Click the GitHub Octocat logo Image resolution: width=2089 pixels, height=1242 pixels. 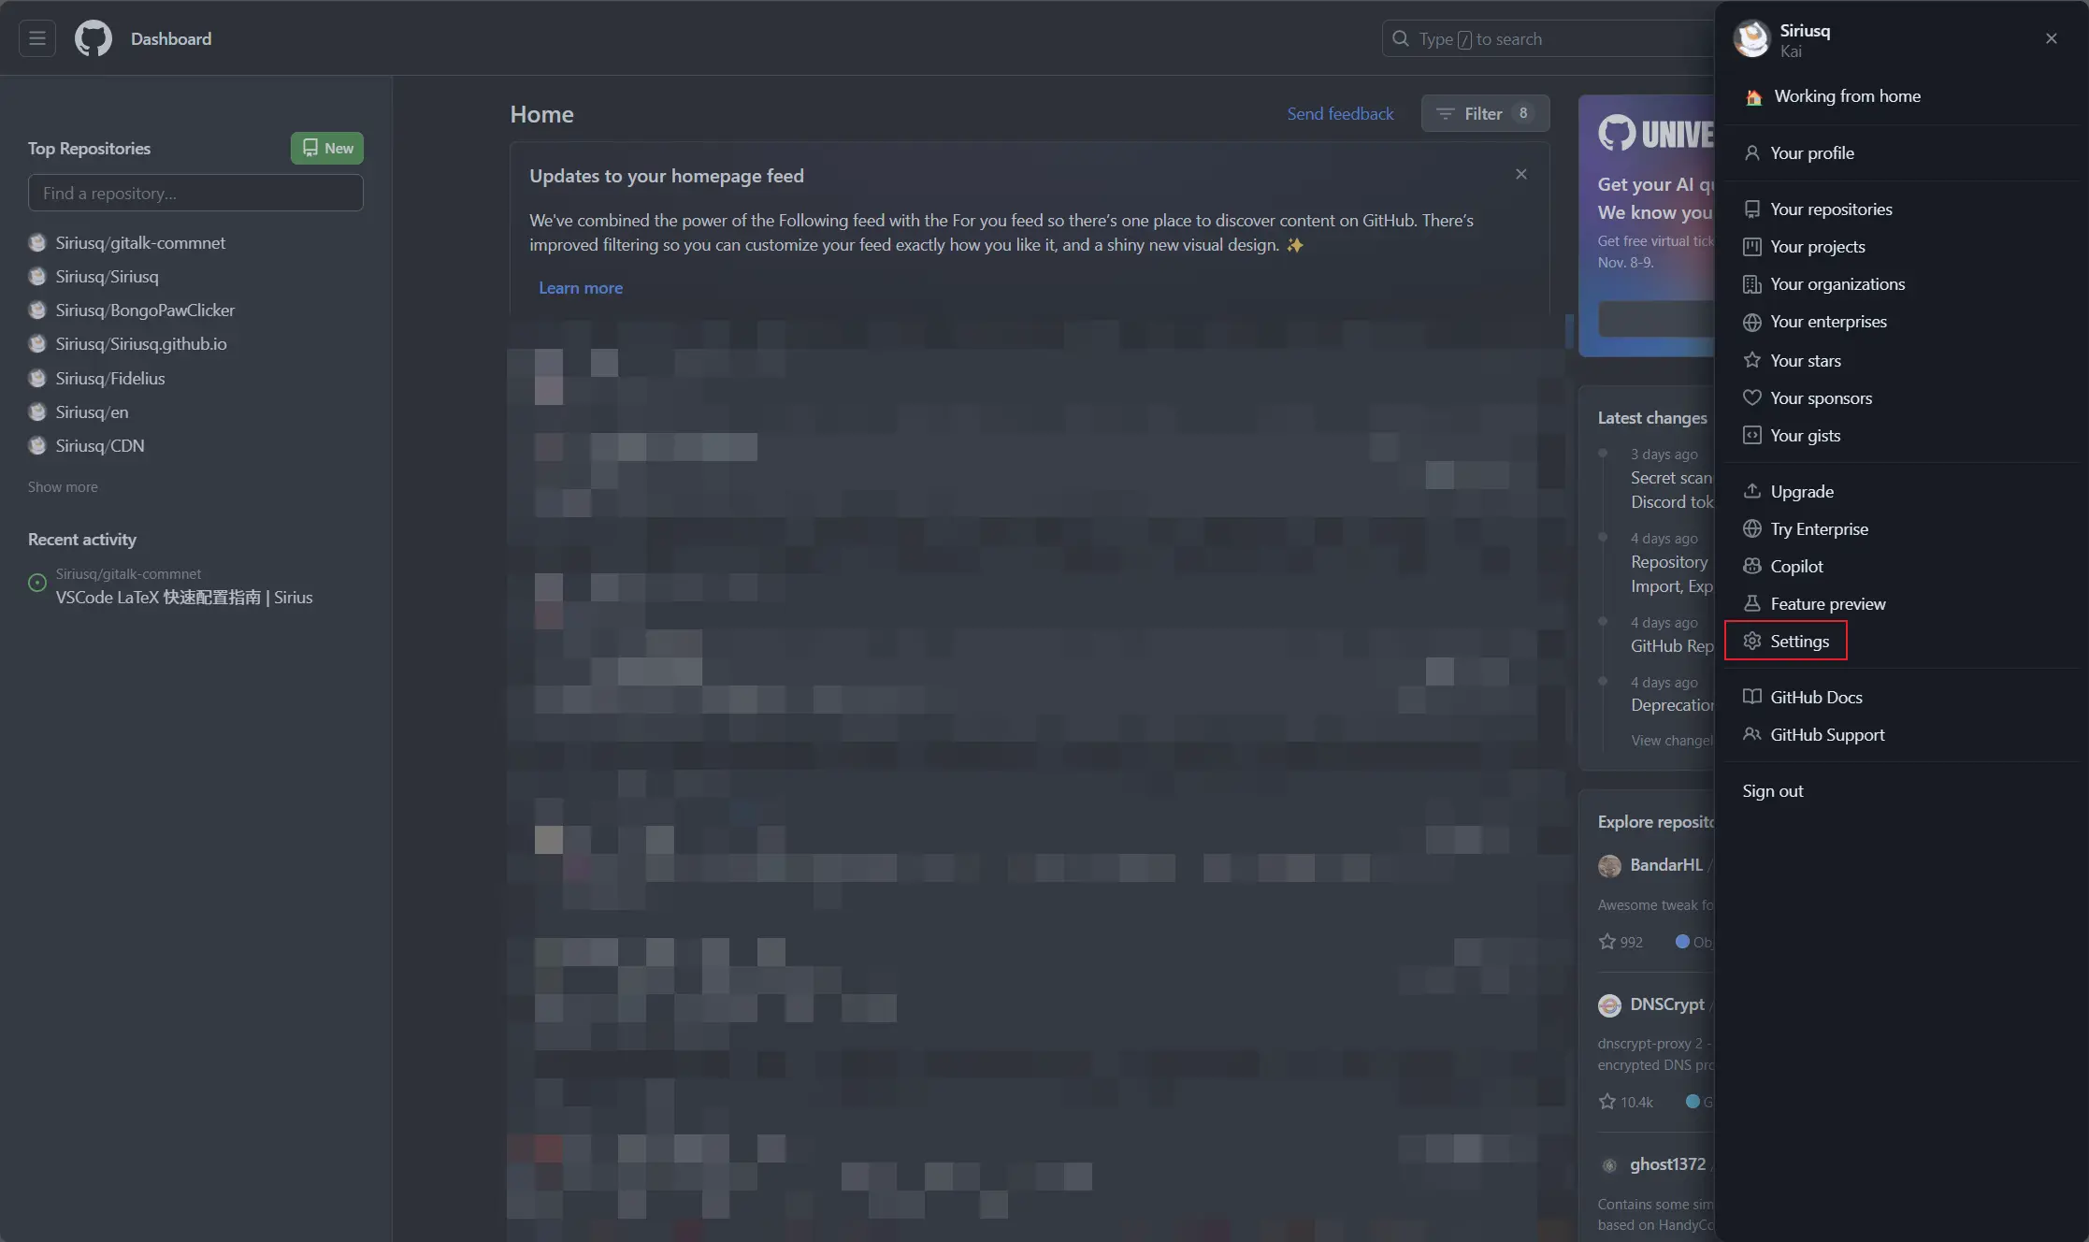coord(94,38)
